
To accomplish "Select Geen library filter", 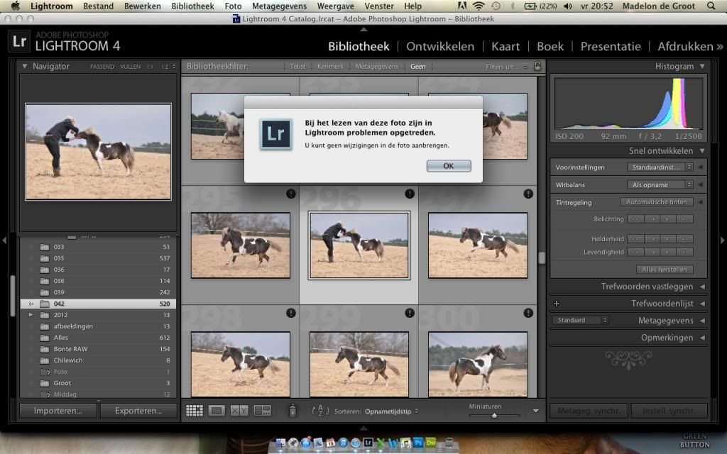I will [x=417, y=66].
